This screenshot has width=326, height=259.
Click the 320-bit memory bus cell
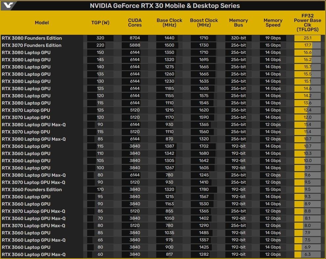(238, 38)
